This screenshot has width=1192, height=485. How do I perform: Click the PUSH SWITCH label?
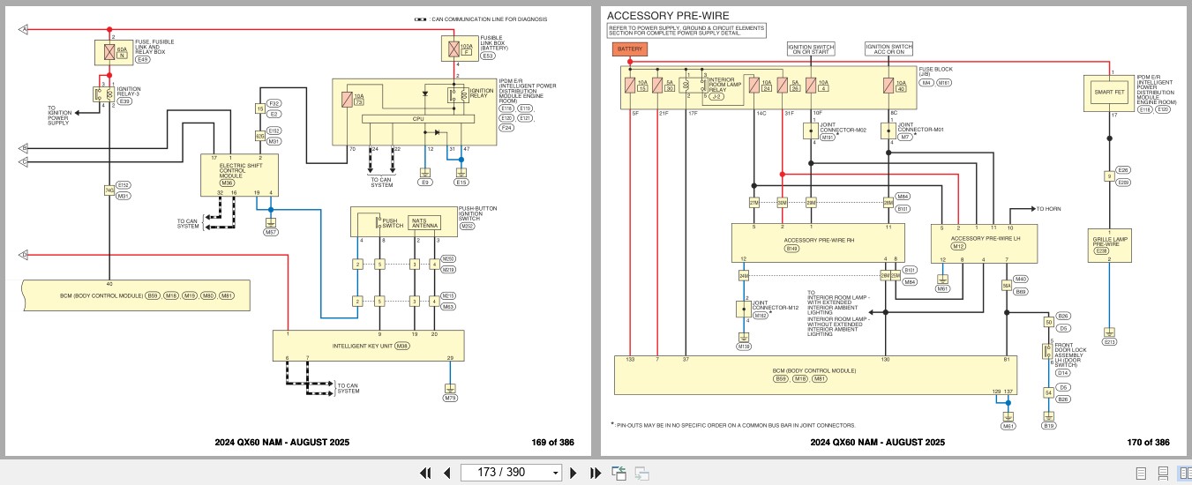pyautogui.click(x=393, y=223)
